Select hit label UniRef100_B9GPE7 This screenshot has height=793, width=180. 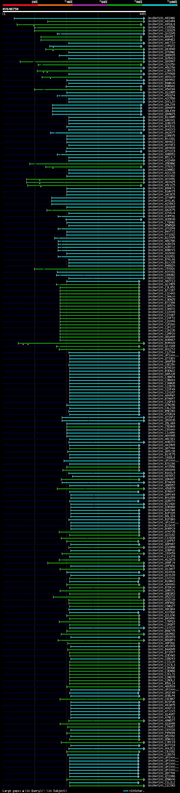161,37
